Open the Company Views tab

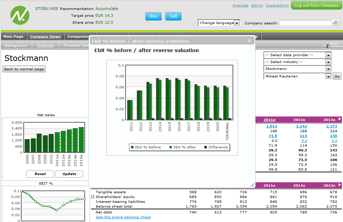tap(45, 37)
